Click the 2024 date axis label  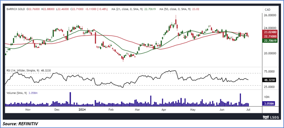pos(82,110)
